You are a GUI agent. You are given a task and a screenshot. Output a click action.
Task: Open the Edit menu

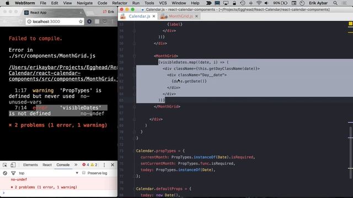pyautogui.click(x=55, y=3)
